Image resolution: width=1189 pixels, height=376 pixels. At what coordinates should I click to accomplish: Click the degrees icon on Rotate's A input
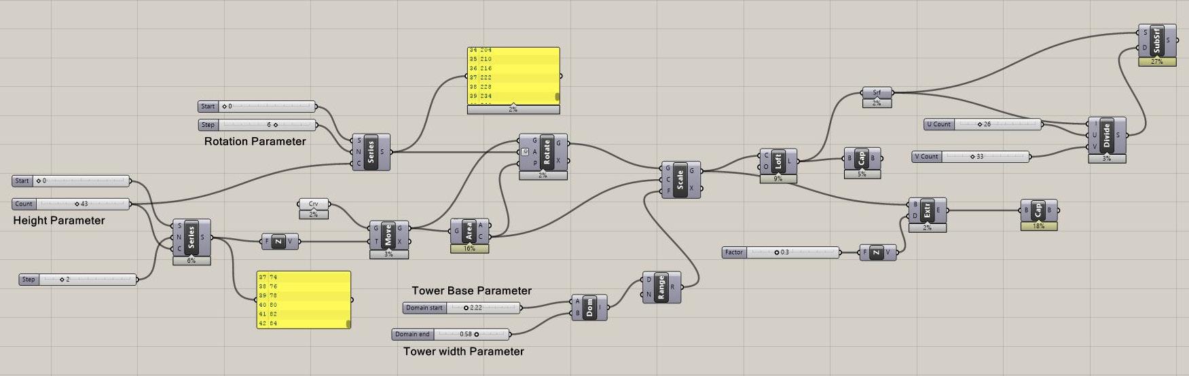pyautogui.click(x=525, y=152)
